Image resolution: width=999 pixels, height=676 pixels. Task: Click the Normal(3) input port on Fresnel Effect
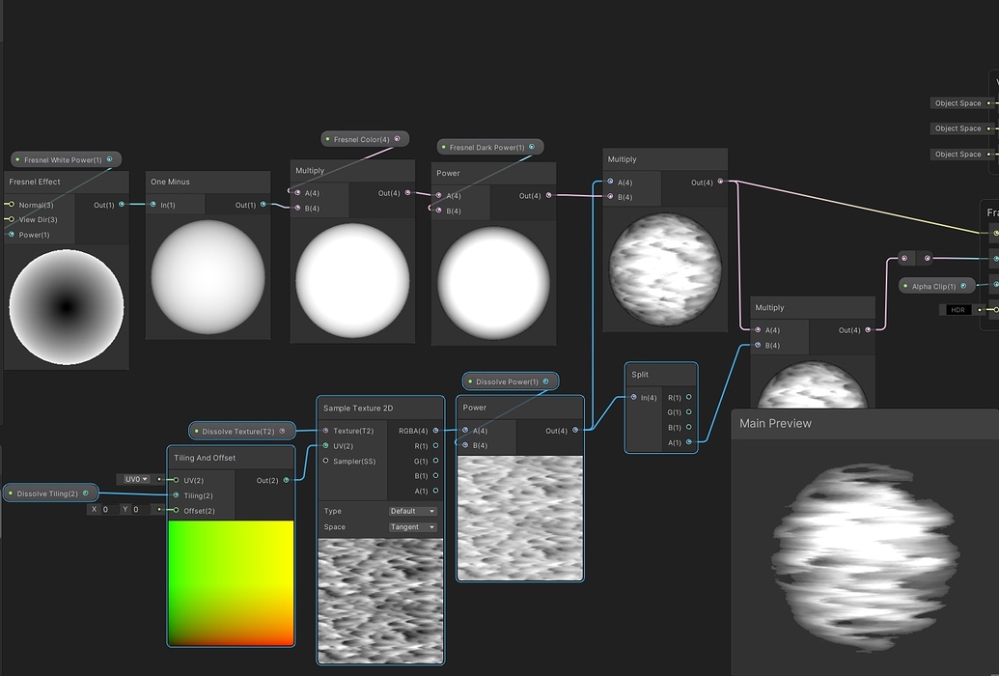(14, 205)
